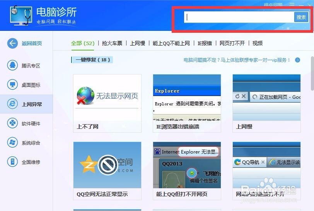Screen dimensions: 314x211
Task: Click the QQ空间无法正常显示 card title
Action: [102, 194]
